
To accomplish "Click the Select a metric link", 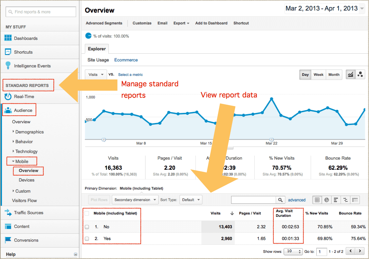I will 130,75.
